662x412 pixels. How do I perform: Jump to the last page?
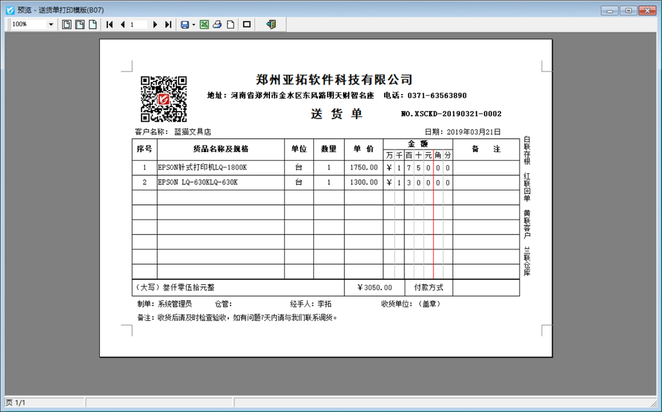(x=168, y=24)
